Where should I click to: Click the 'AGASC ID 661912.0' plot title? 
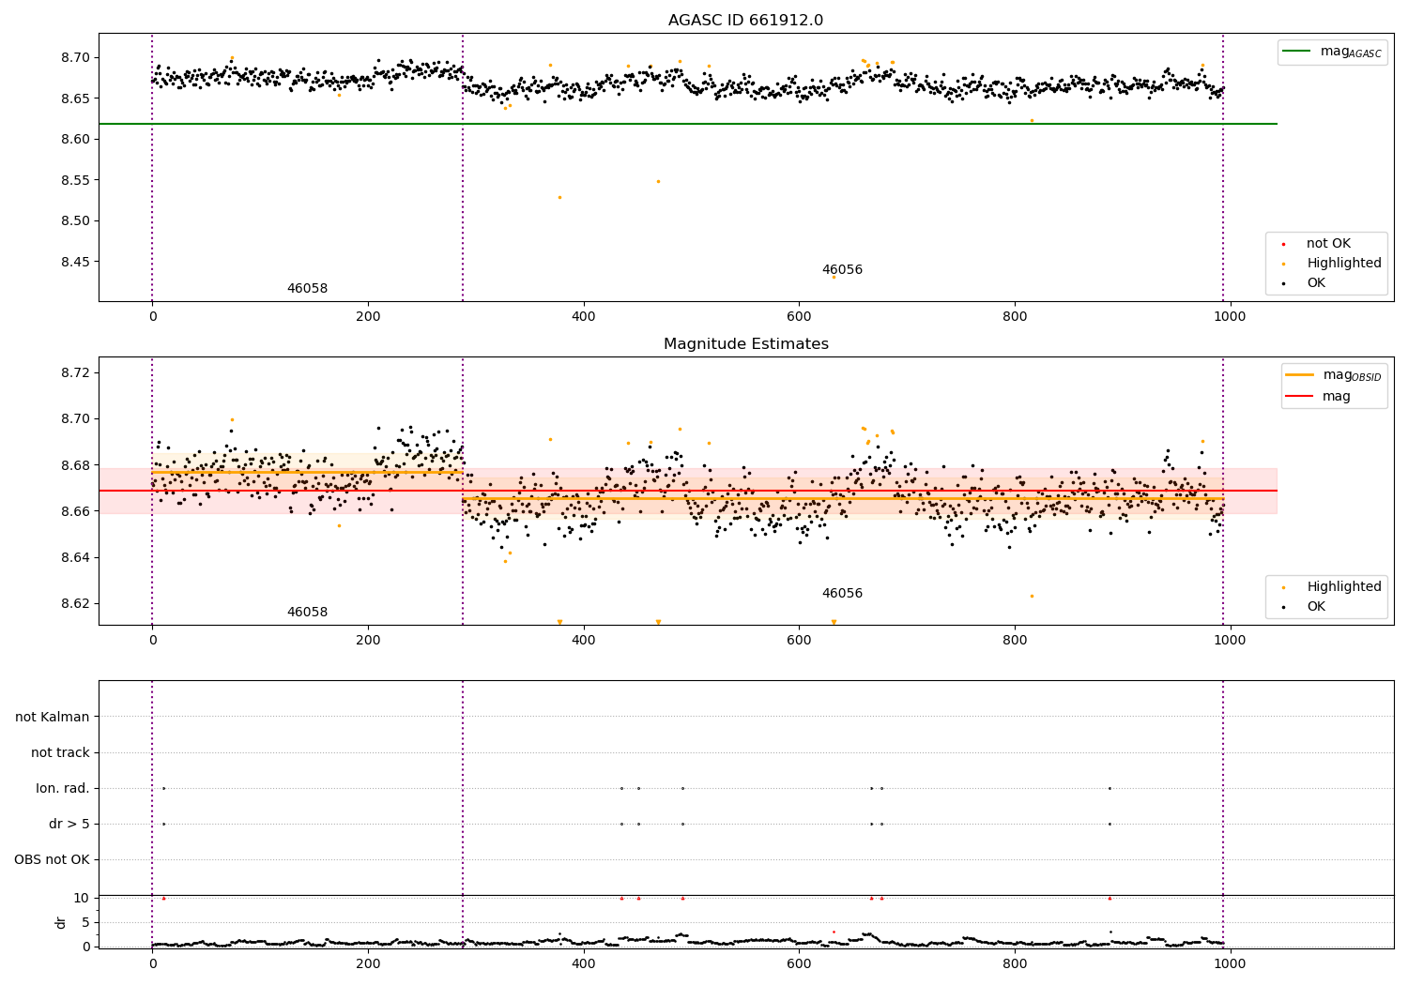coord(745,21)
